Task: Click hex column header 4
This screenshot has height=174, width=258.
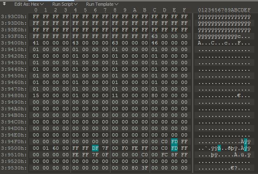Action: pyautogui.click(x=75, y=10)
